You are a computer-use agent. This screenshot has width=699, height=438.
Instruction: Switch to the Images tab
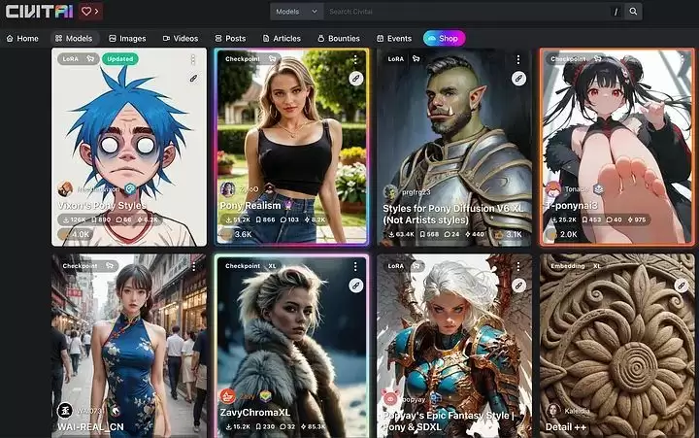(x=127, y=39)
